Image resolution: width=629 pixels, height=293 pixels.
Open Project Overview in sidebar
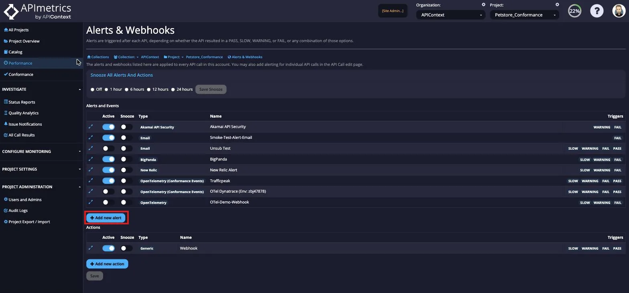(x=22, y=41)
